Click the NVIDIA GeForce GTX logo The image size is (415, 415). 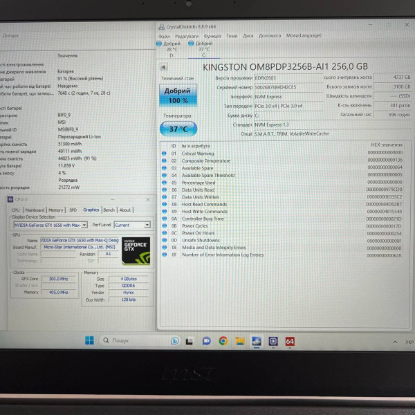[x=136, y=251]
